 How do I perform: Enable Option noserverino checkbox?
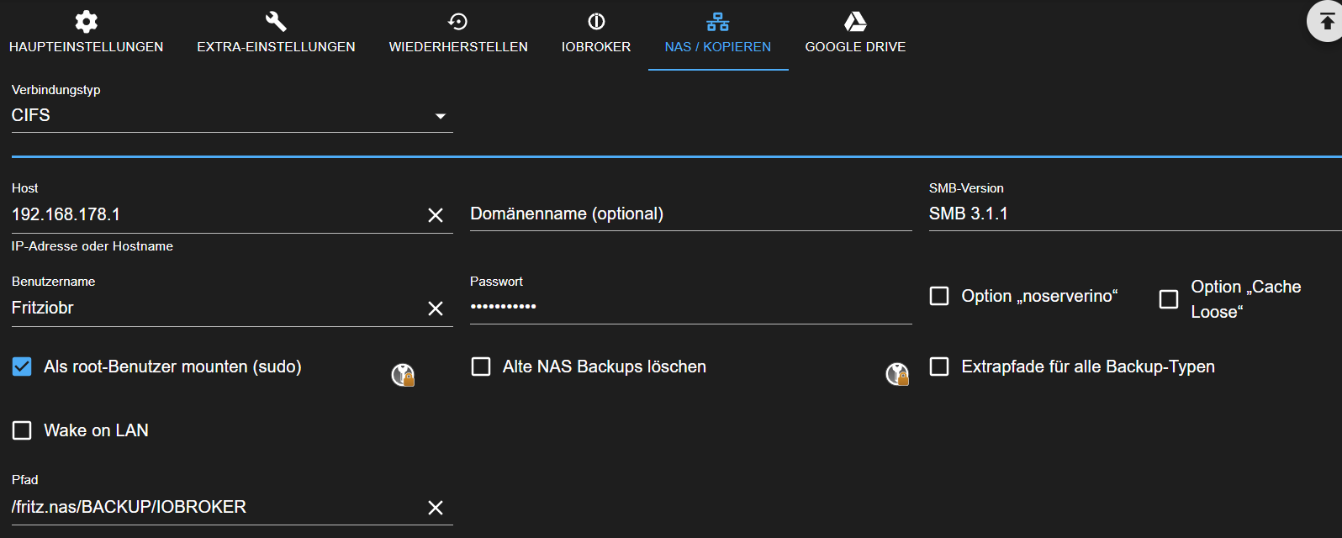click(939, 296)
